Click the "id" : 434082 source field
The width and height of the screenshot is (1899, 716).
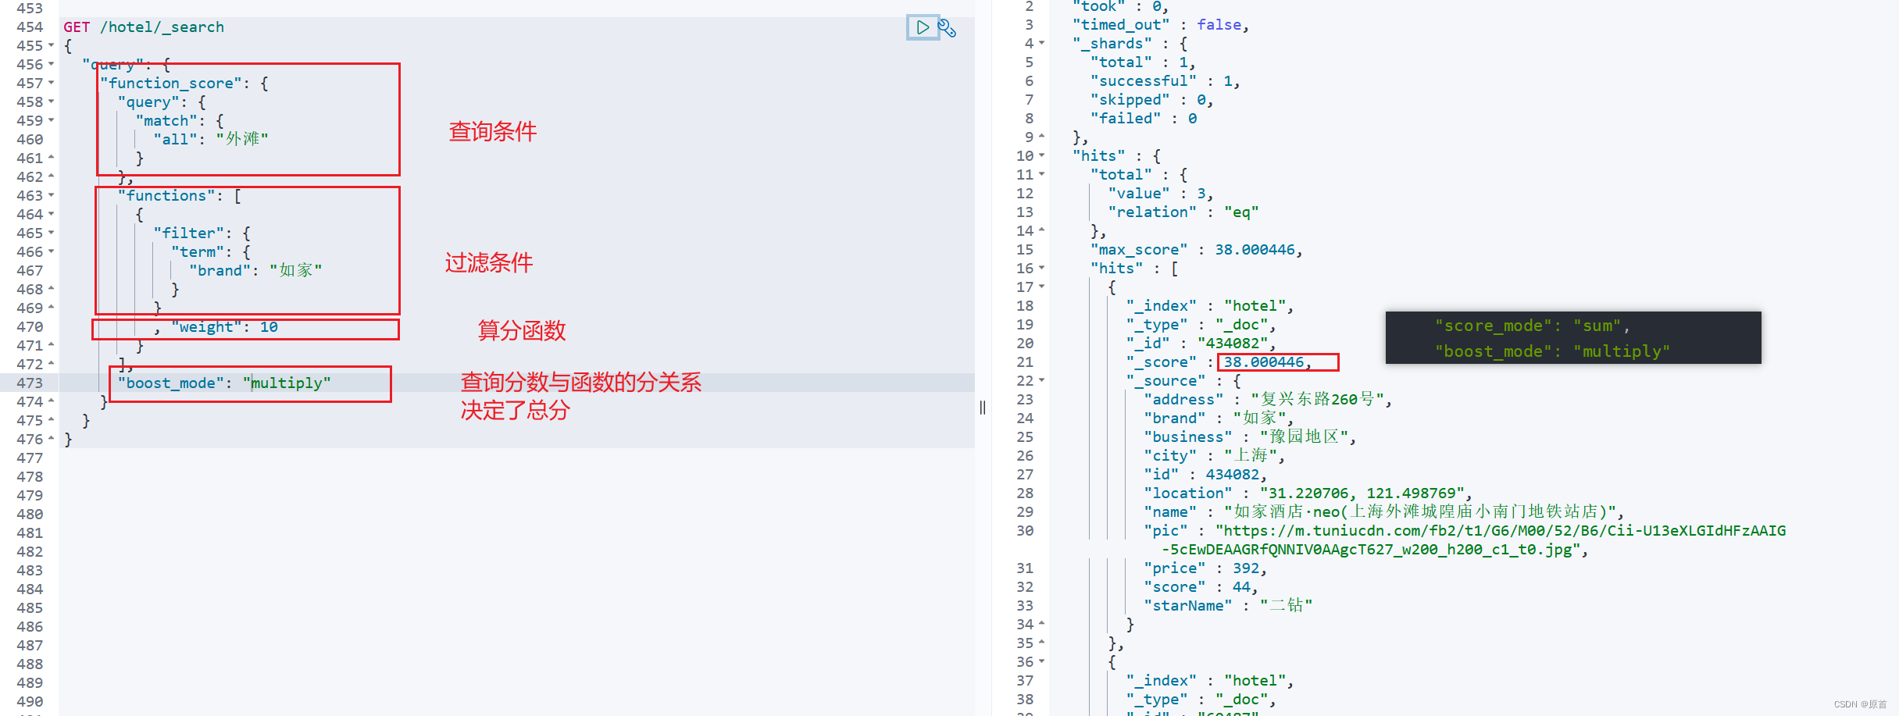pyautogui.click(x=1205, y=475)
